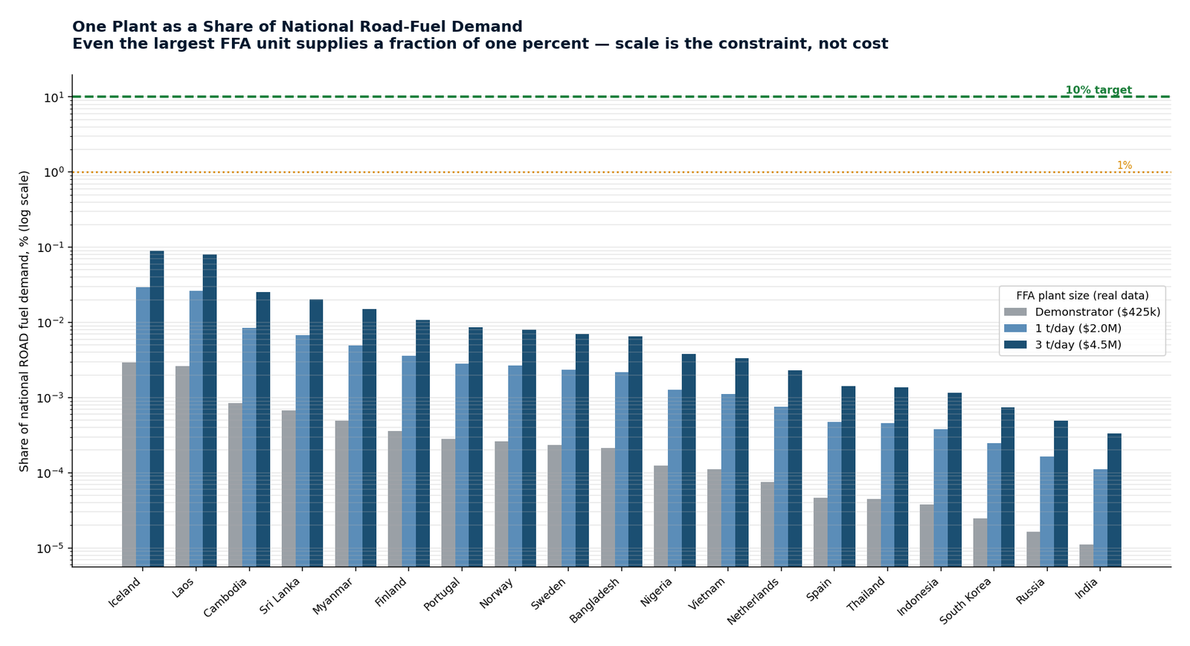Click the Indonesia axis label
Screen dimensions: 1190x646
coord(918,597)
